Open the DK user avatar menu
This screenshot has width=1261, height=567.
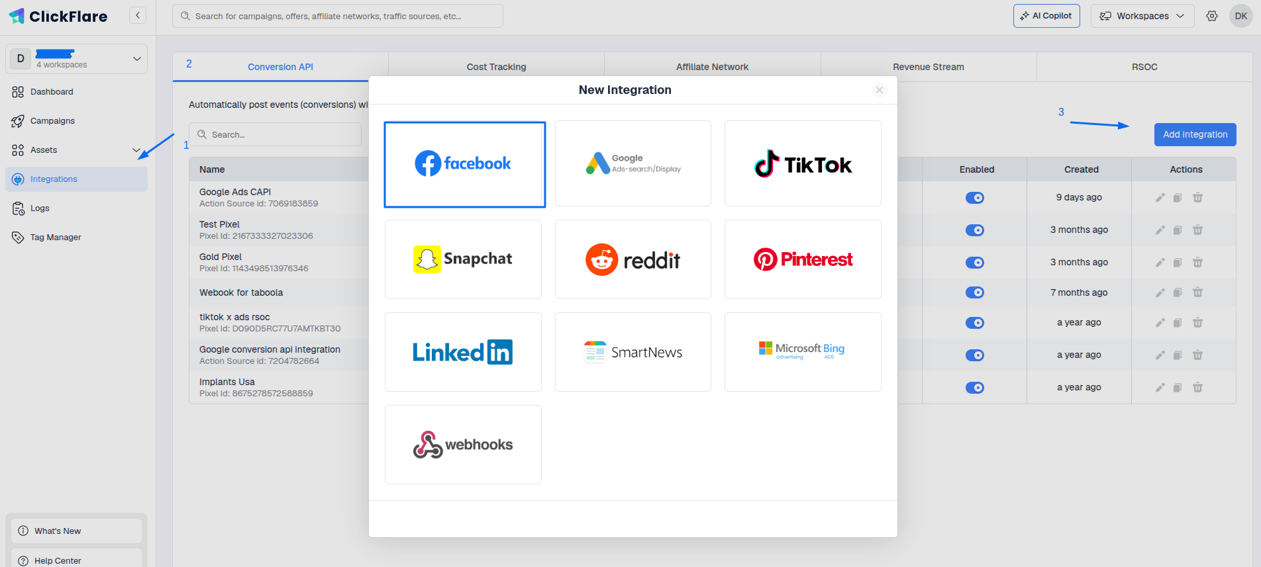pos(1241,16)
